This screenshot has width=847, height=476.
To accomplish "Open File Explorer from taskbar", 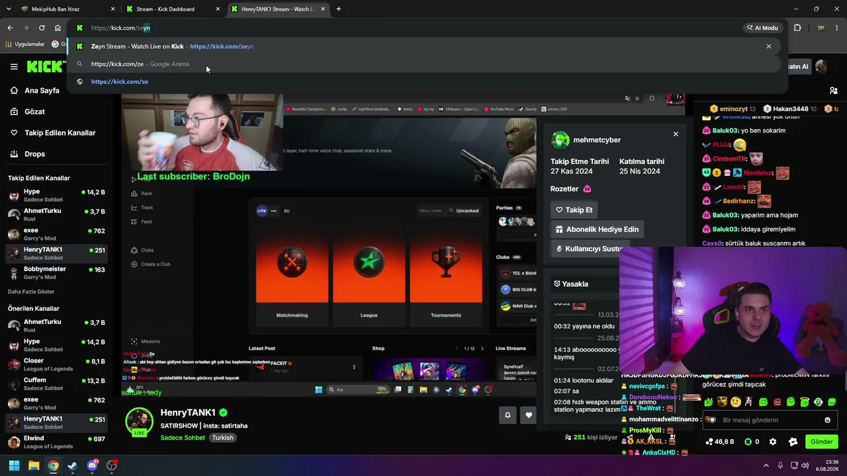I will [34, 465].
